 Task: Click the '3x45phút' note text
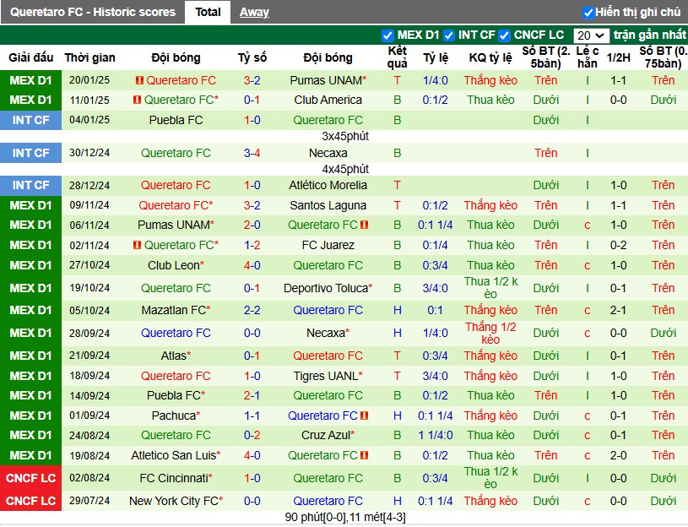tap(345, 137)
